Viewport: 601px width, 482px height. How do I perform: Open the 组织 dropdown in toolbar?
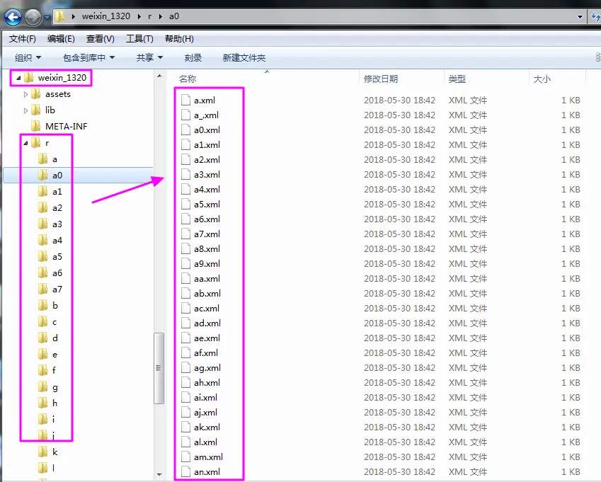[x=28, y=57]
